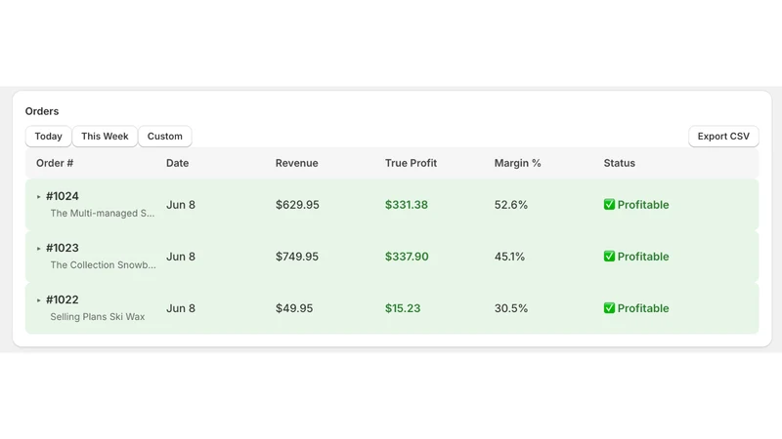Click the Orders section heading
The width and height of the screenshot is (782, 439).
[x=42, y=111]
